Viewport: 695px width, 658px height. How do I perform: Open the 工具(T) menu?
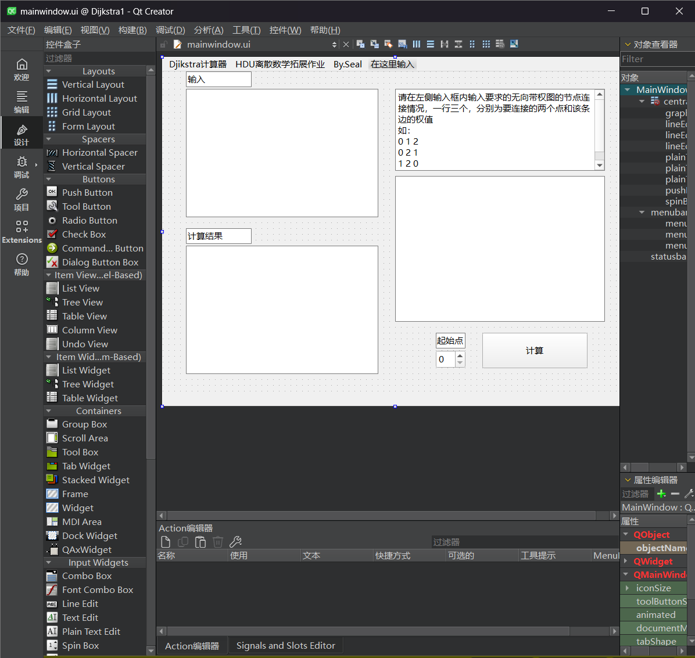pyautogui.click(x=246, y=30)
